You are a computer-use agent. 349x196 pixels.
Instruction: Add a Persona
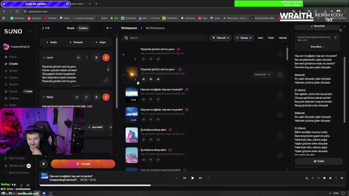click(x=76, y=42)
